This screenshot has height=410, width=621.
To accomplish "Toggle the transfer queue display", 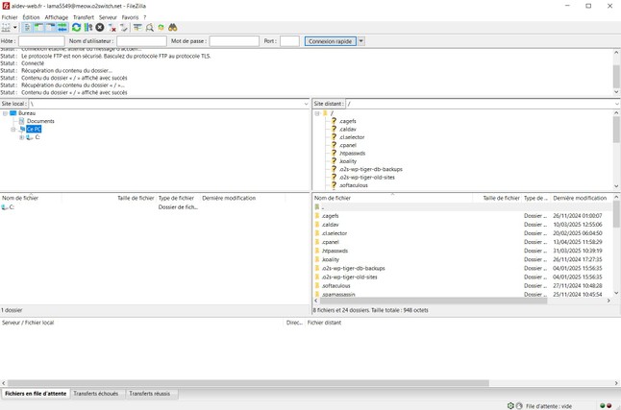I will 62,27.
